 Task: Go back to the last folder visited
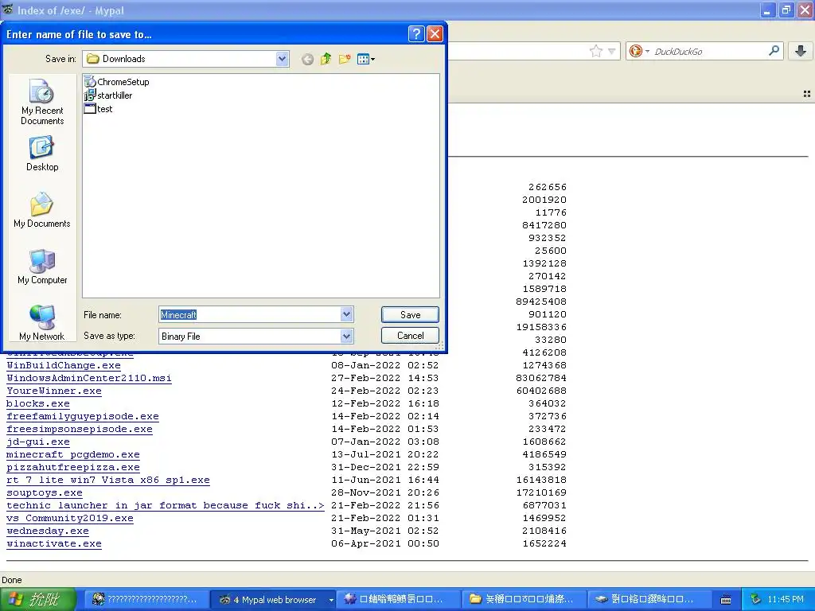(x=308, y=59)
